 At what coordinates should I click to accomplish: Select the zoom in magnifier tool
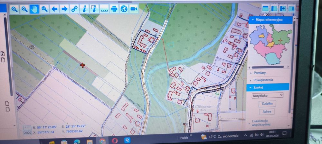[14, 9]
